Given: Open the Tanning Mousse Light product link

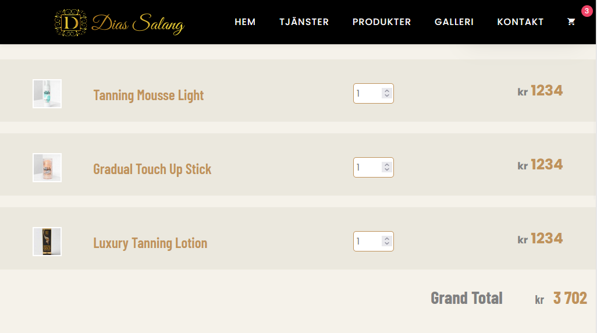Looking at the screenshot, I should point(148,95).
